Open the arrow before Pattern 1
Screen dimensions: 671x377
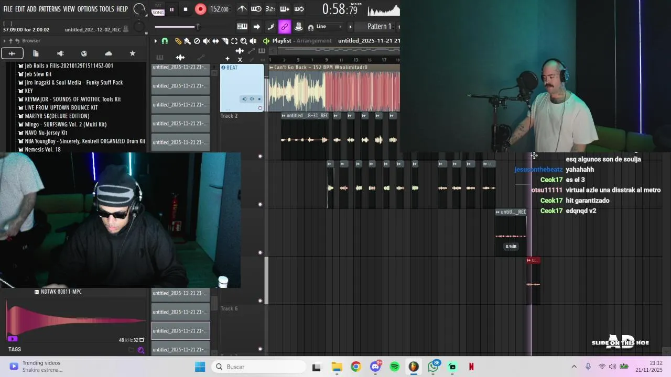[x=350, y=27]
